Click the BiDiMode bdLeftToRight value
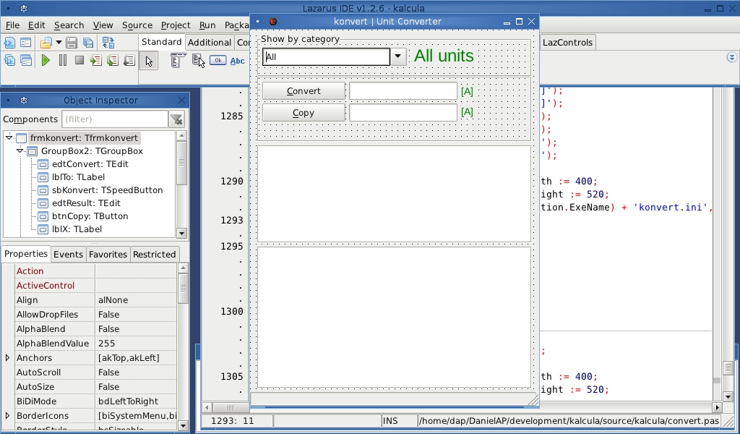The width and height of the screenshot is (740, 434). coord(136,401)
